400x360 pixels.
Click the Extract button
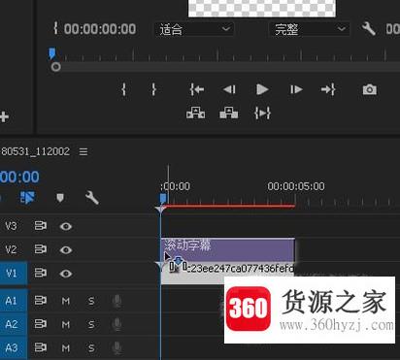[229, 114]
